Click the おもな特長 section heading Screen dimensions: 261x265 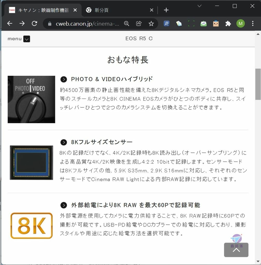pos(128,60)
